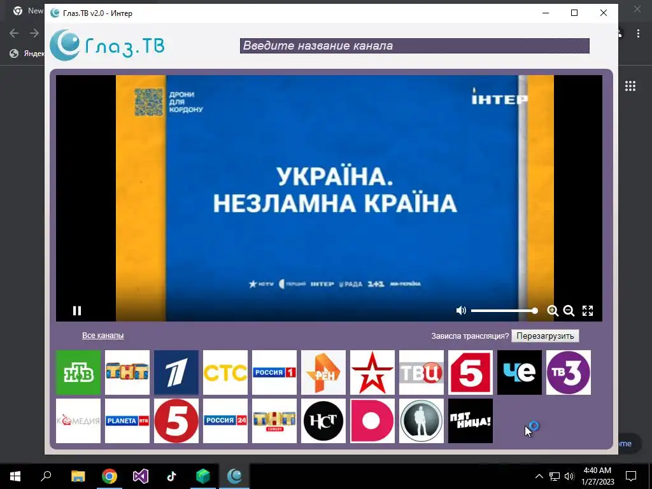Open Google apps grid in Chrome
The image size is (652, 489).
click(630, 86)
